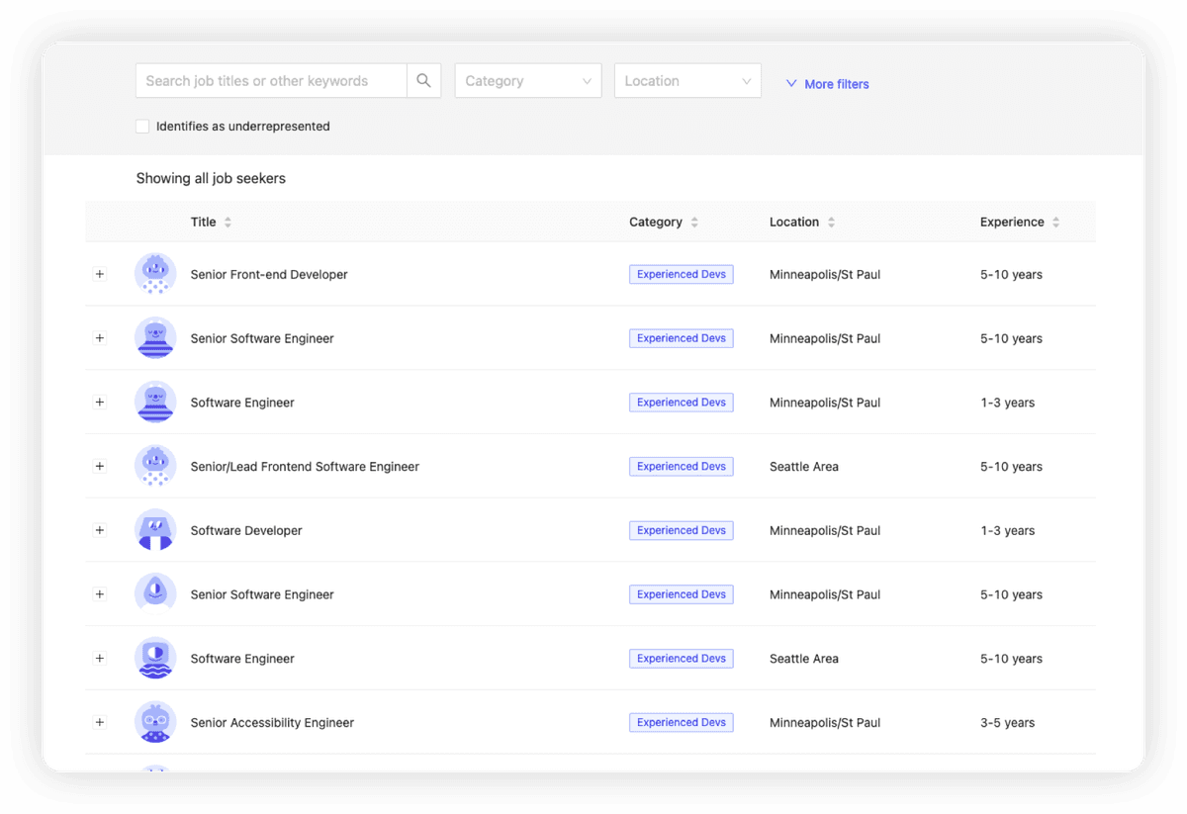Open the Senior Software Engineer teardrop avatar
Image resolution: width=1187 pixels, height=814 pixels.
tap(155, 594)
